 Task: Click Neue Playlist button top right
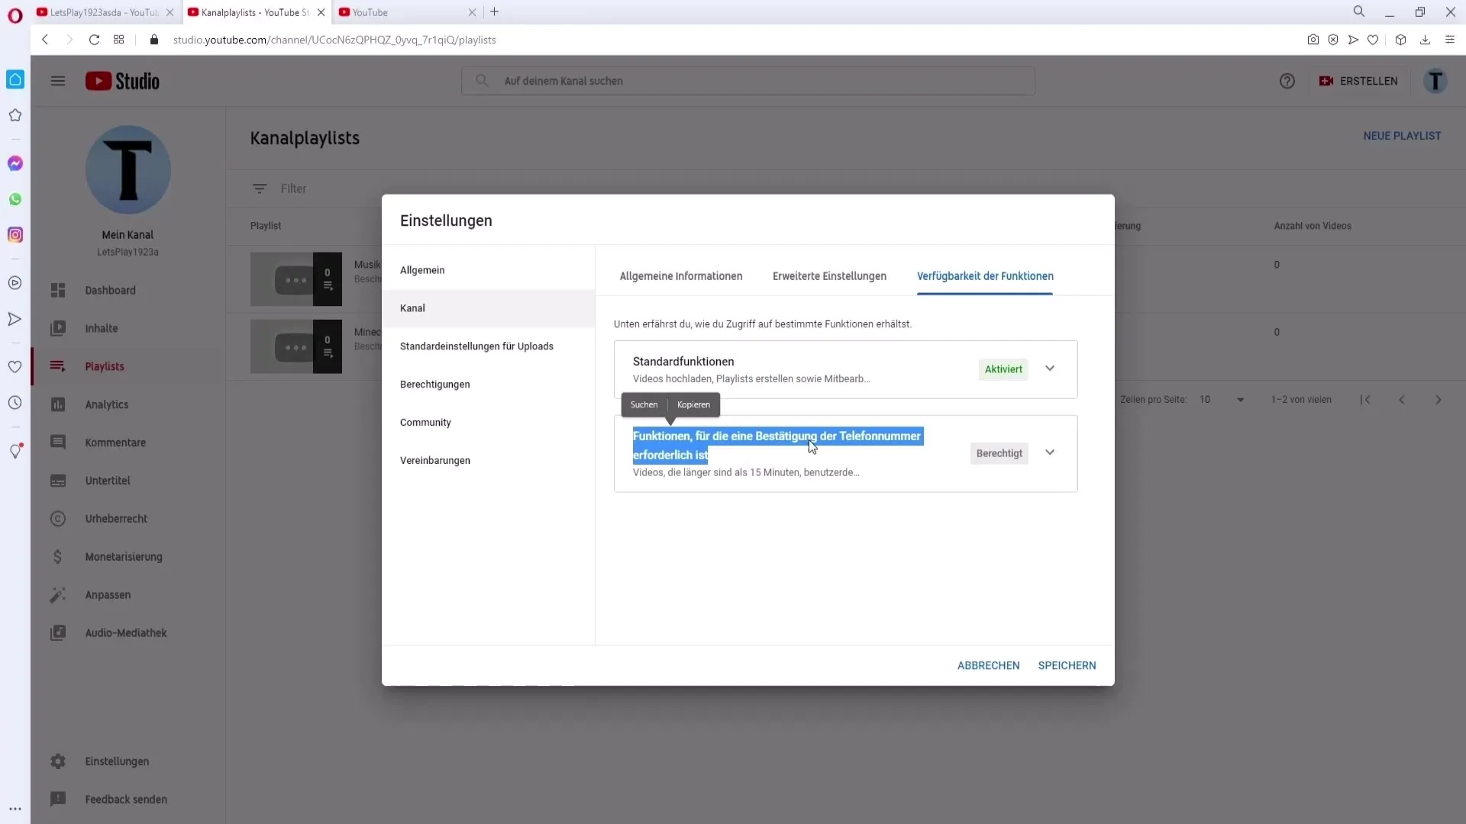(x=1402, y=135)
